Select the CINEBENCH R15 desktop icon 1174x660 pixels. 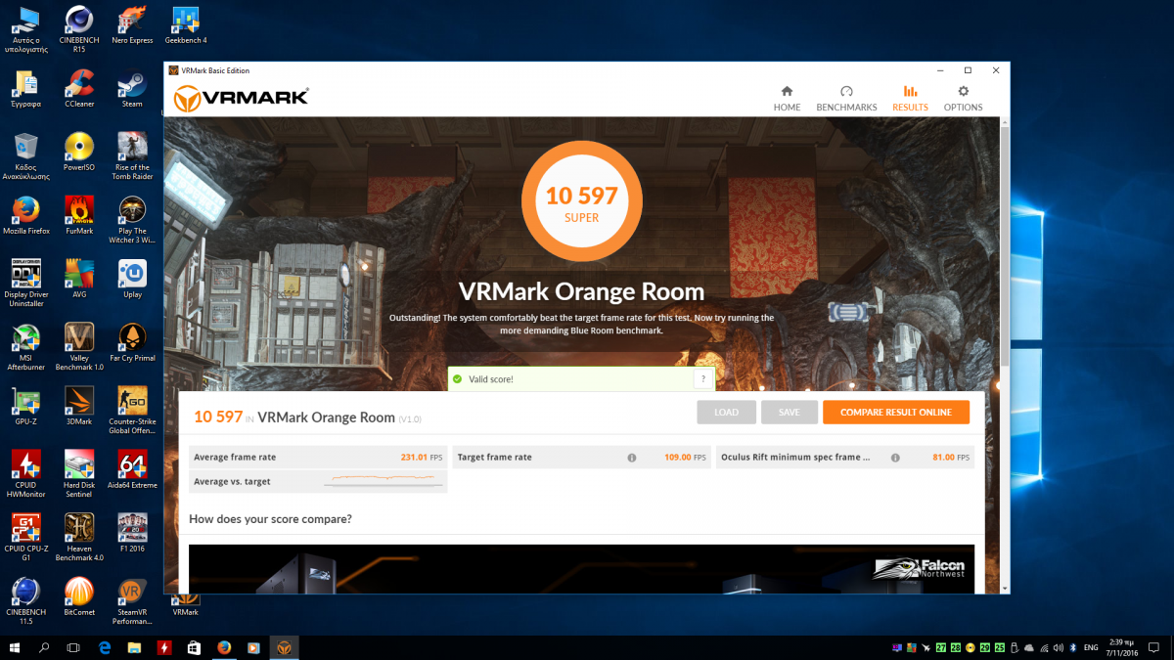point(79,27)
